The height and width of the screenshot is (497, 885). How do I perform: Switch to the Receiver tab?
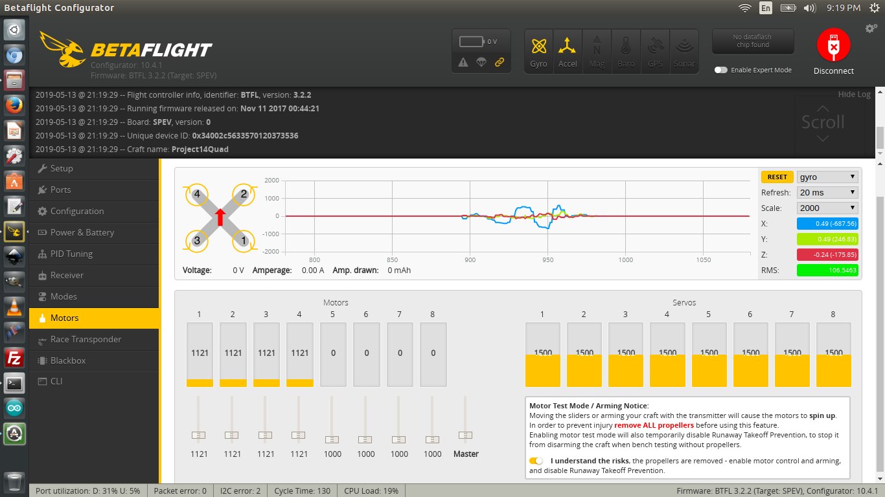95,275
